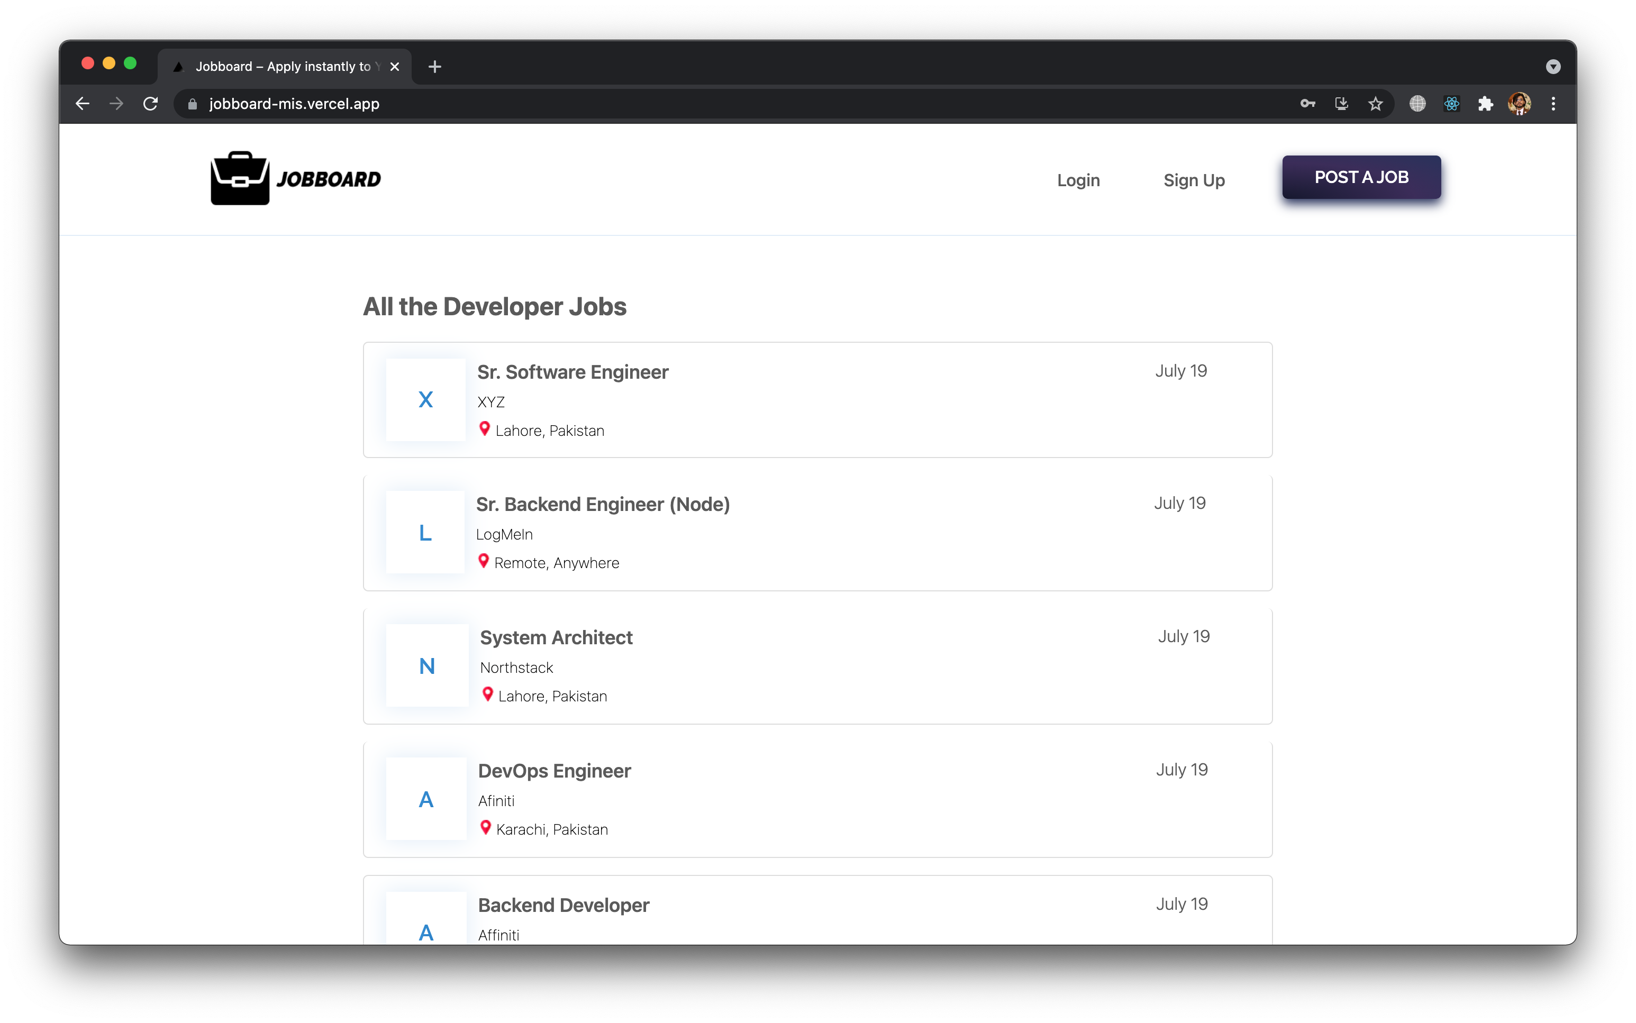Open the Chrome profile avatar
The image size is (1636, 1023).
[x=1519, y=104]
